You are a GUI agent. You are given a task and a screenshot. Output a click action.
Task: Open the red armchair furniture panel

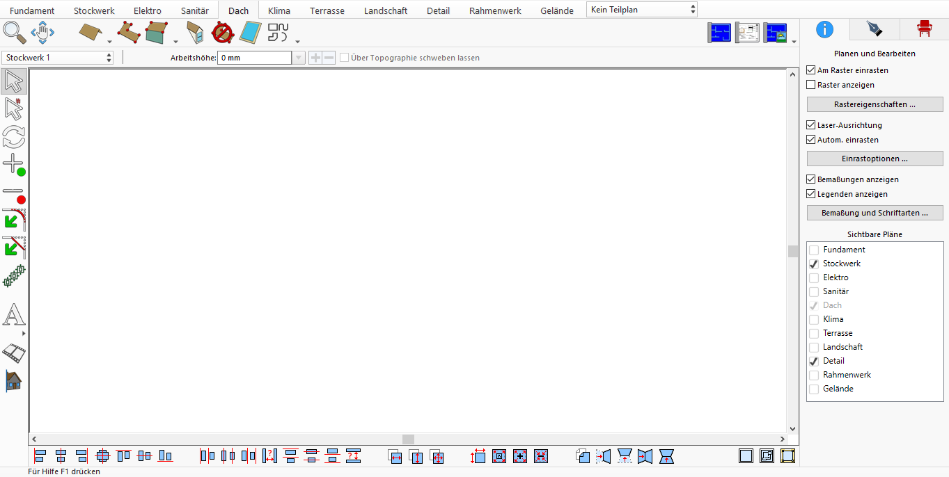(x=924, y=29)
